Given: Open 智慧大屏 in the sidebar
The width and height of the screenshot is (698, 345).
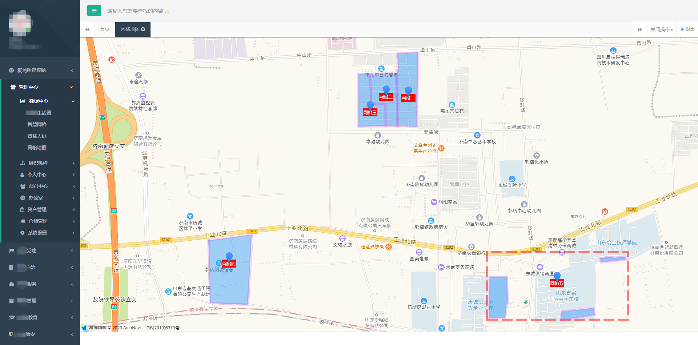Looking at the screenshot, I should 37,136.
